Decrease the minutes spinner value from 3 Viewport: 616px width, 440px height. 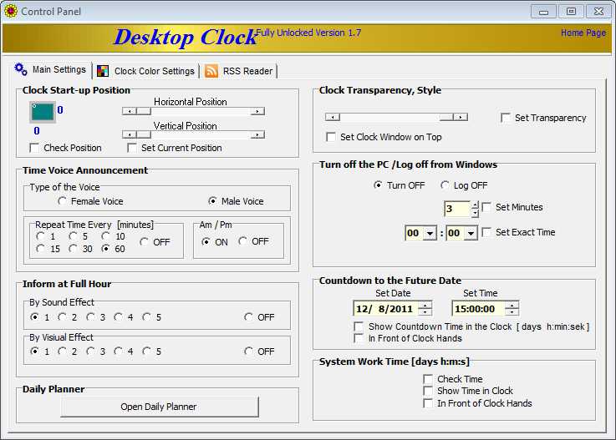point(475,213)
